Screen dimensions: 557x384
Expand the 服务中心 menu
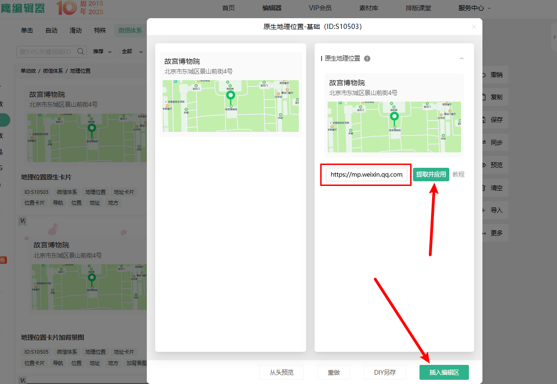point(474,8)
